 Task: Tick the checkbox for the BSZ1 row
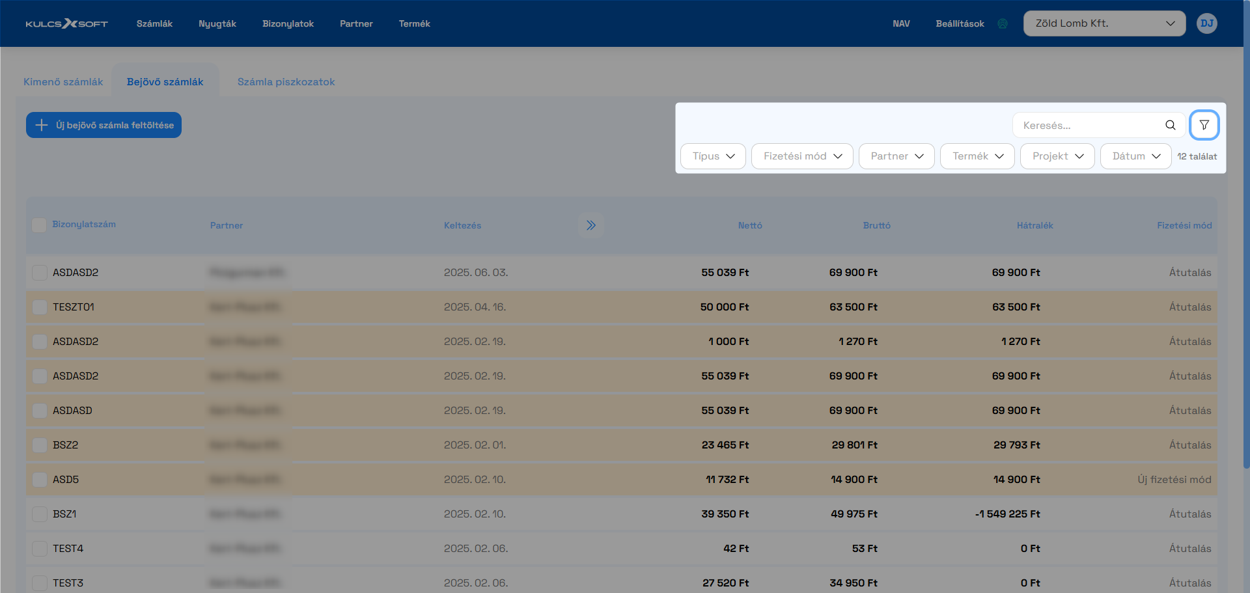(39, 514)
